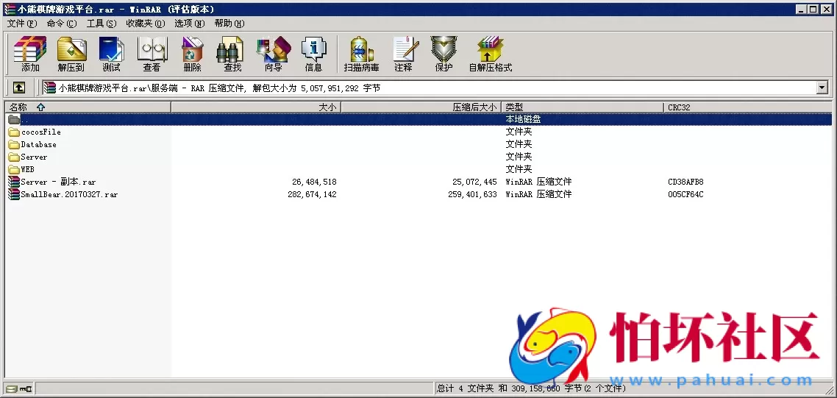Select the parent directory '..' row
The height and width of the screenshot is (398, 837).
(419, 120)
